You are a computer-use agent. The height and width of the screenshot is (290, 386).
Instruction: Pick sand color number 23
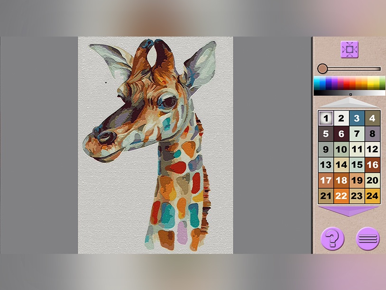[357, 196]
